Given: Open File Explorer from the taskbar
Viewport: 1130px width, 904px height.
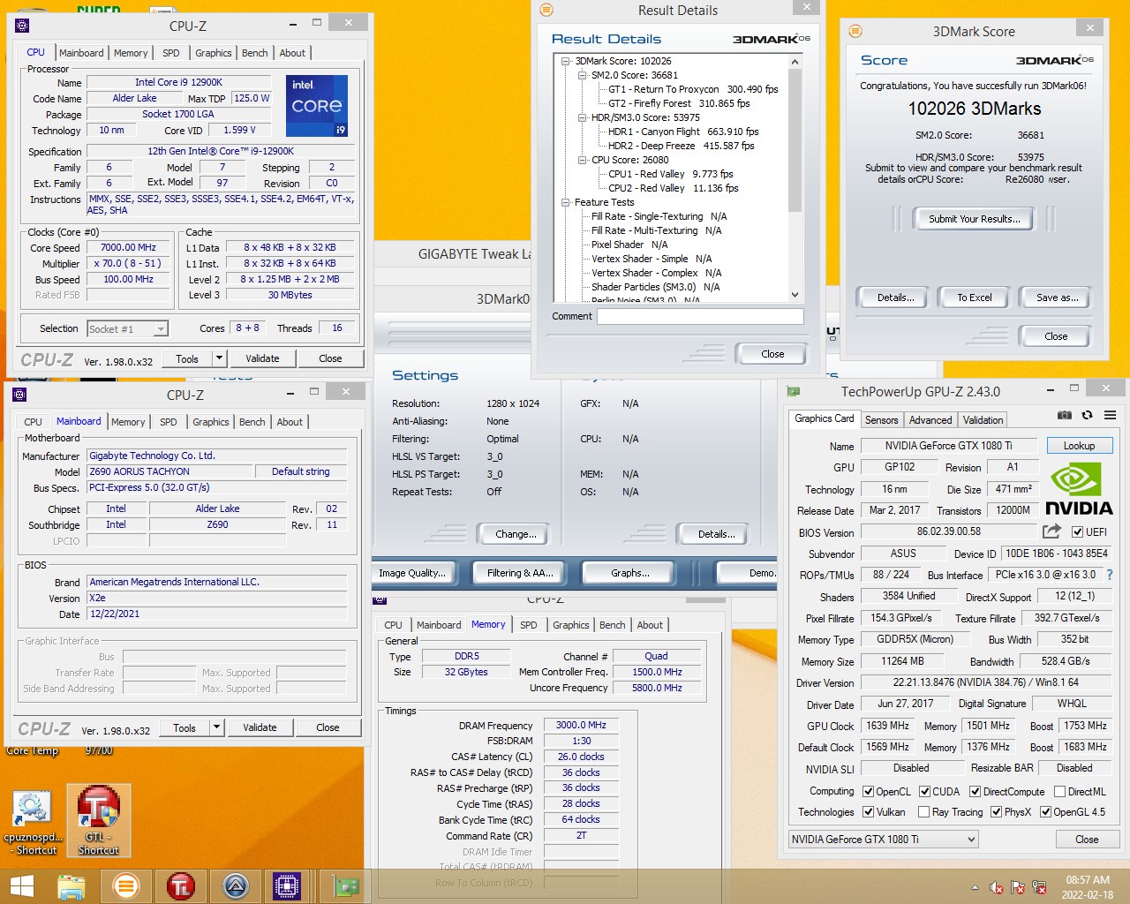Looking at the screenshot, I should click(72, 885).
